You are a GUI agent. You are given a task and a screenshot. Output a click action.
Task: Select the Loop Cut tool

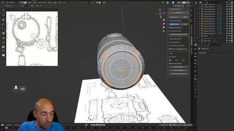pyautogui.click(x=3, y=43)
